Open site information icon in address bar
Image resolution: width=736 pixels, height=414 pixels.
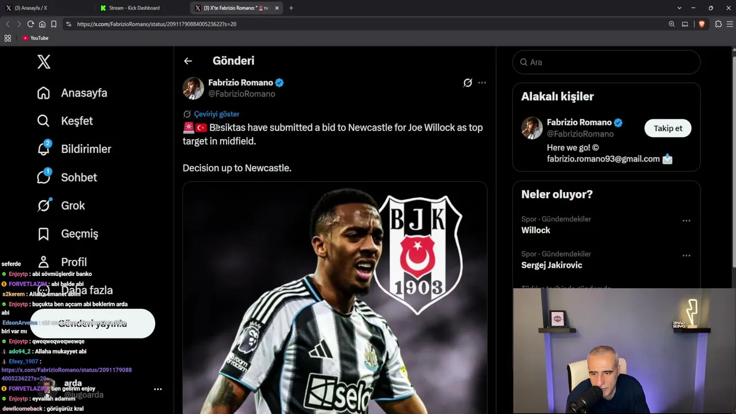68,24
